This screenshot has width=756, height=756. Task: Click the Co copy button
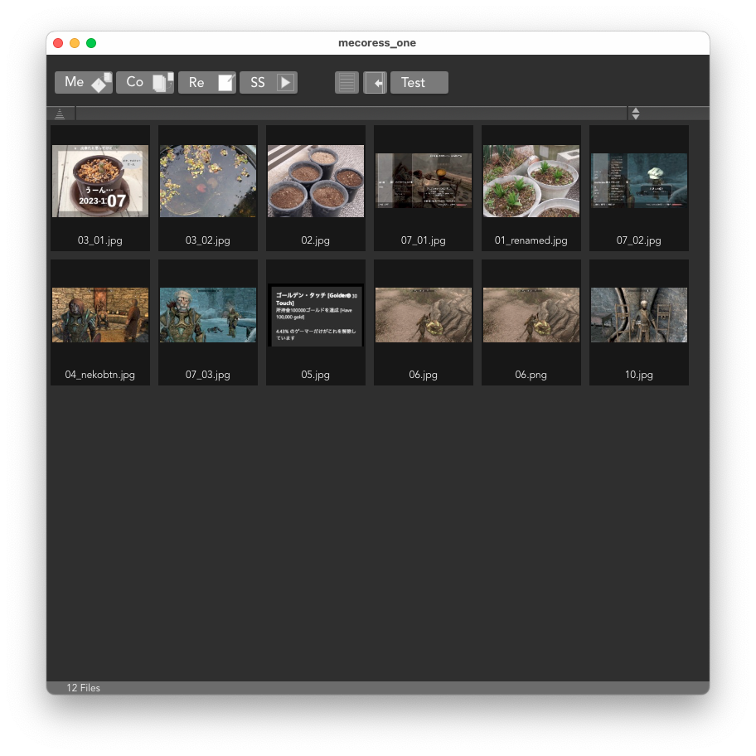coord(144,82)
